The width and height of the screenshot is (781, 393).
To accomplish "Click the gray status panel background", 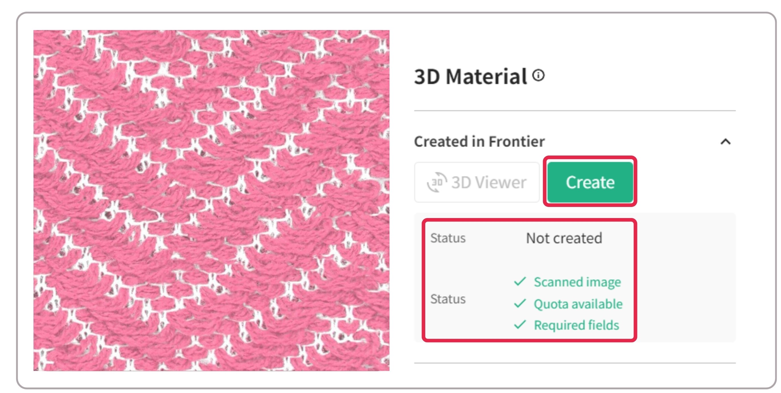I will [x=686, y=278].
